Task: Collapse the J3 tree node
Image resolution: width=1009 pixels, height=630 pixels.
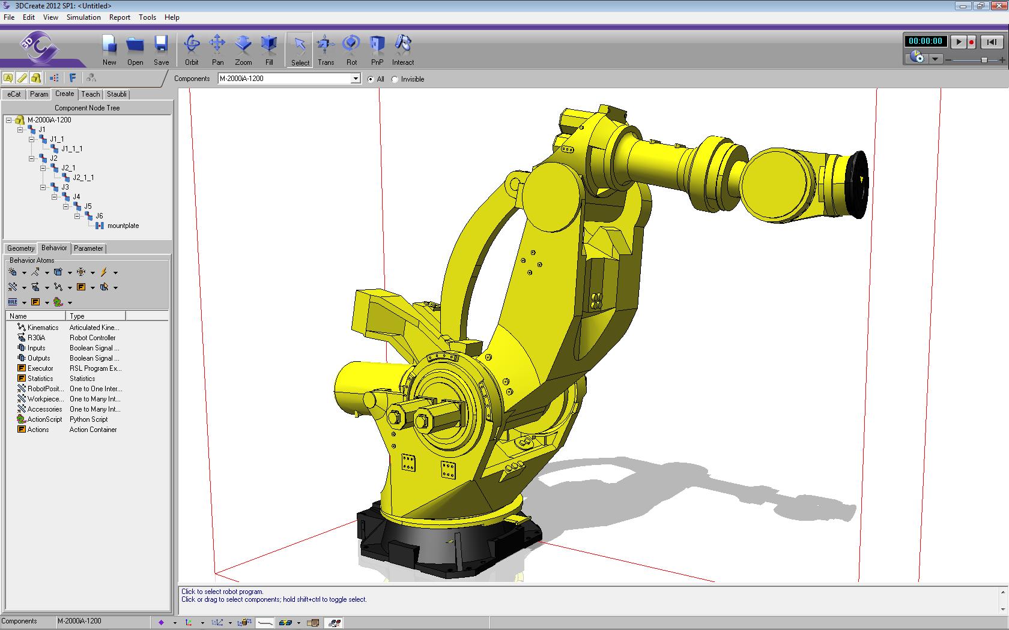Action: pos(43,187)
